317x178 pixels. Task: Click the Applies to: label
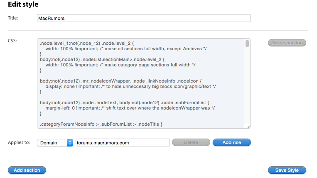click(x=19, y=142)
